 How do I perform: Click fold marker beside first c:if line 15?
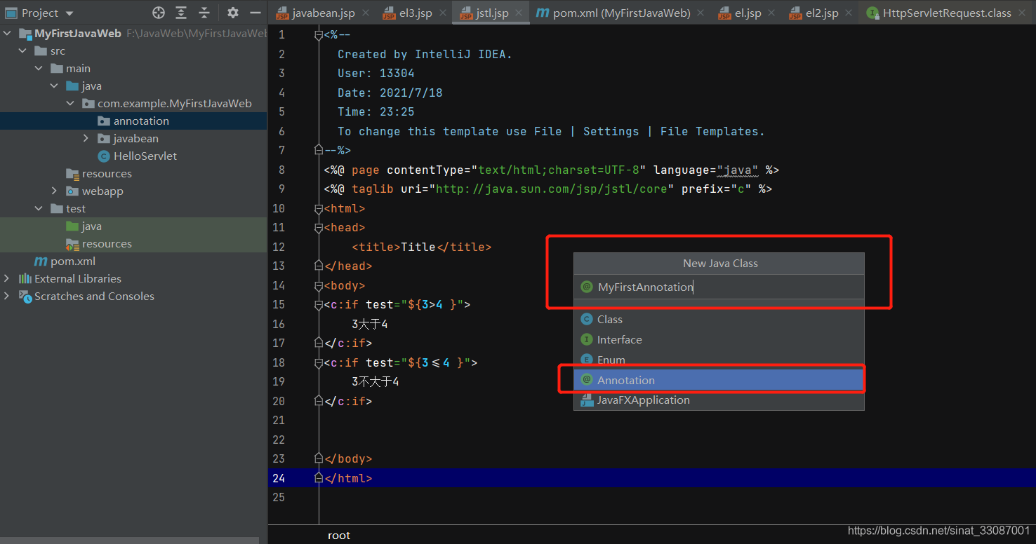[x=319, y=304]
